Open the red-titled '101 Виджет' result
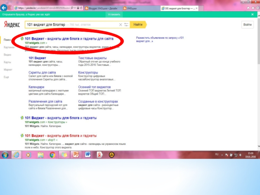 [61, 136]
